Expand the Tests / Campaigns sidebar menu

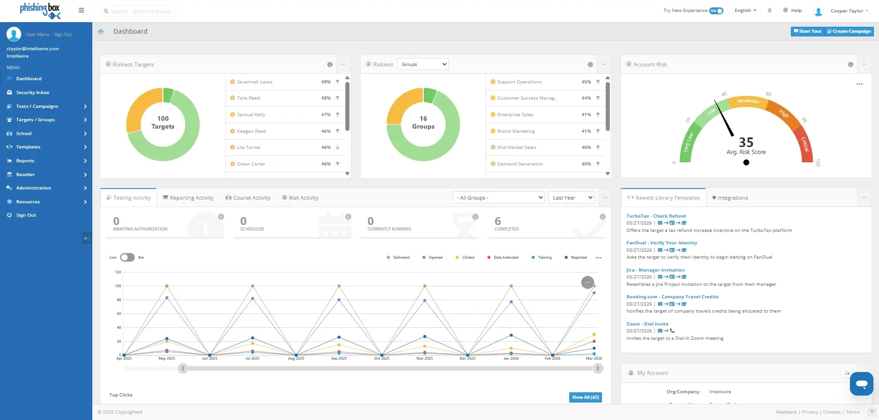point(46,106)
